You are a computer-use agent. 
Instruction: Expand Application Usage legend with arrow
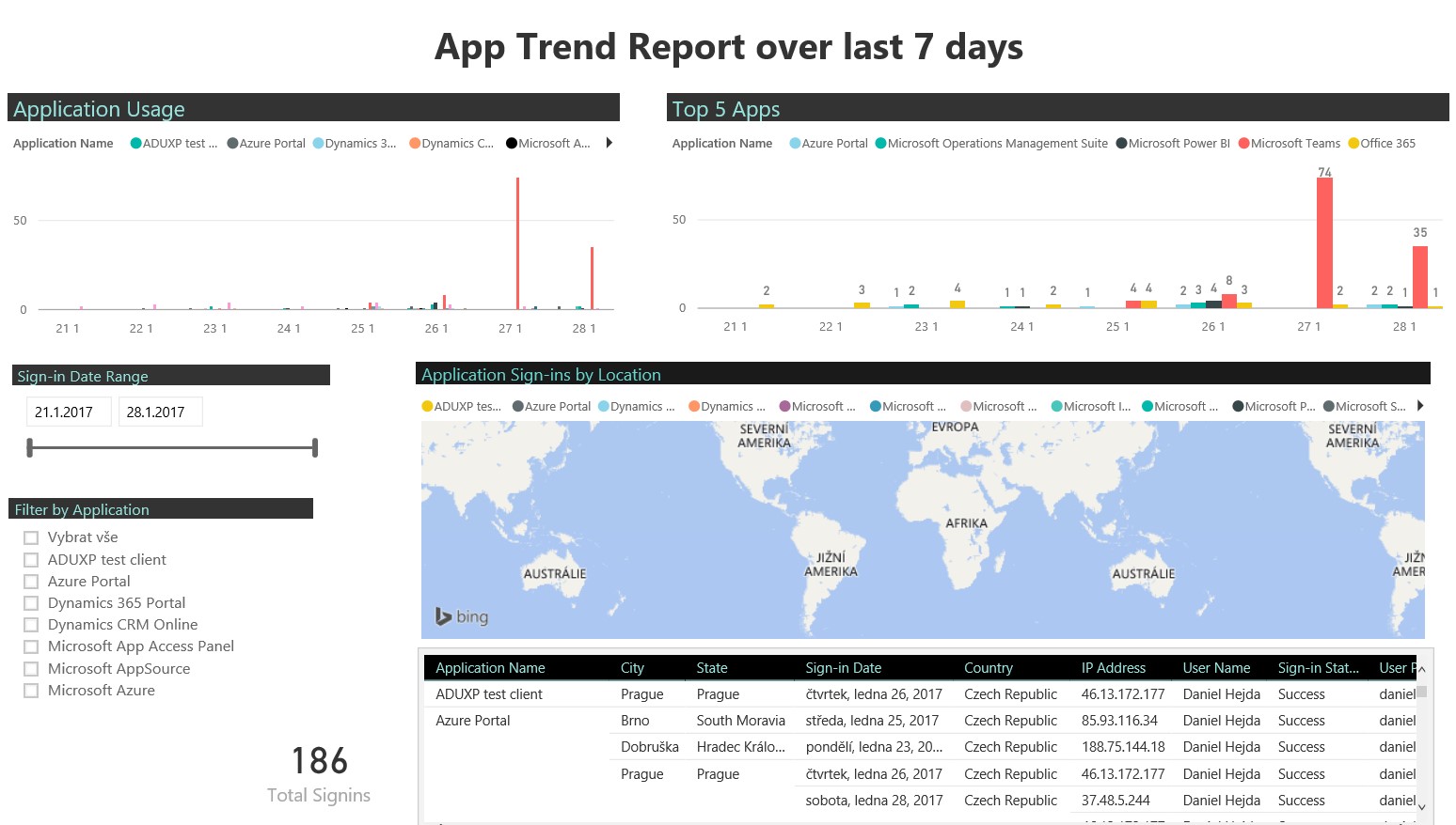609,143
